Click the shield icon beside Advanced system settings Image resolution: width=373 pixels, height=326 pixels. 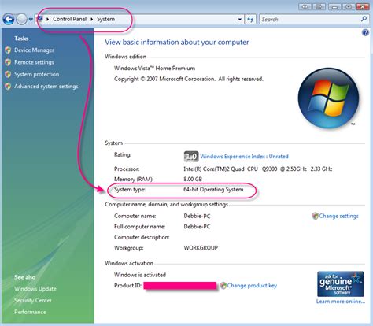click(8, 87)
